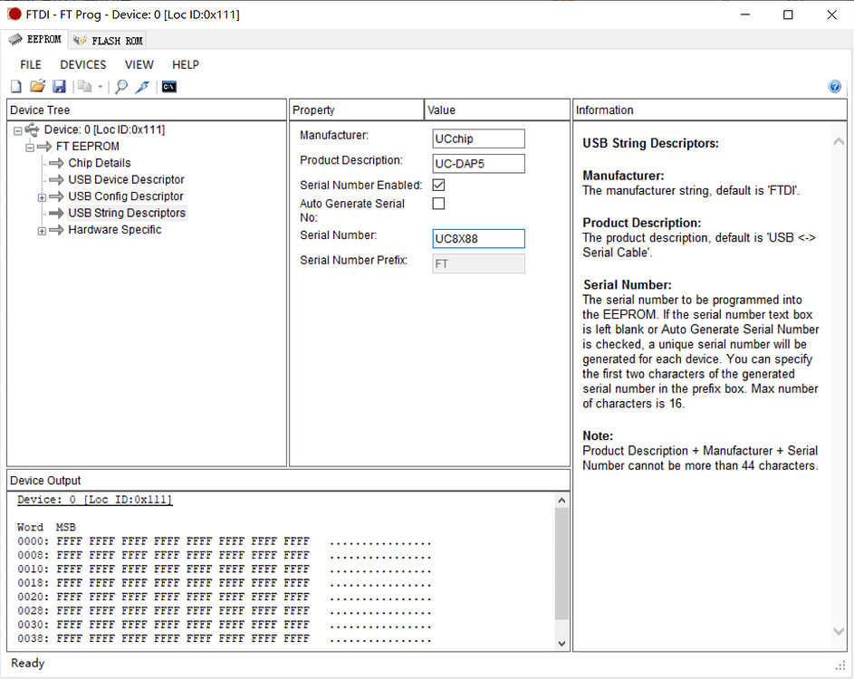The height and width of the screenshot is (679, 854).
Task: Open the command line console icon
Action: [168, 87]
